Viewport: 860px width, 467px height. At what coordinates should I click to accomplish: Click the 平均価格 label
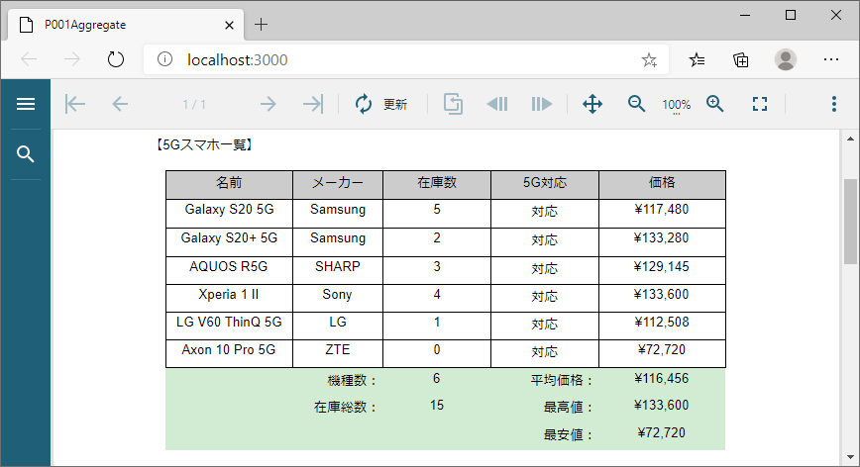(562, 380)
